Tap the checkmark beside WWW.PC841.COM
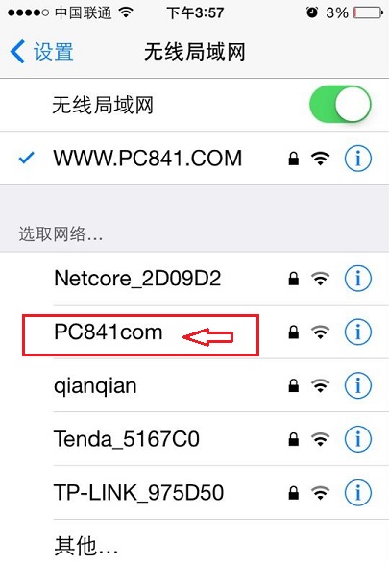The image size is (389, 565). (26, 158)
